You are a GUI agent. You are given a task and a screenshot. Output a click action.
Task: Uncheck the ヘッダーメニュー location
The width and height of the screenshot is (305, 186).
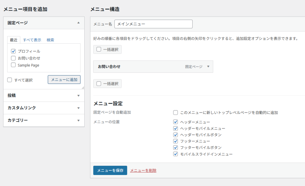(176, 122)
